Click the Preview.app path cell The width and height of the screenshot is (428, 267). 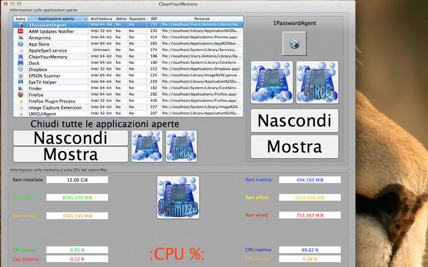coord(200,37)
